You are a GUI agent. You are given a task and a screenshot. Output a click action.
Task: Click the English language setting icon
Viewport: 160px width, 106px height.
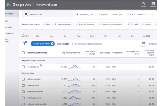click(99, 14)
